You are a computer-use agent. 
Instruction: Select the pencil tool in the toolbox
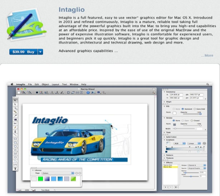15,127
